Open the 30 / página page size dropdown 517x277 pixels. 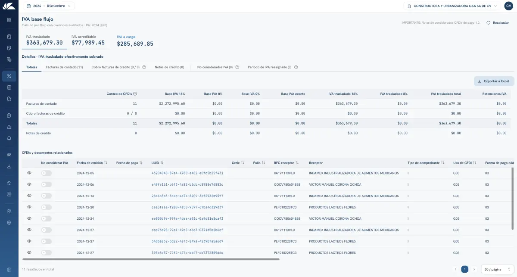click(497, 269)
